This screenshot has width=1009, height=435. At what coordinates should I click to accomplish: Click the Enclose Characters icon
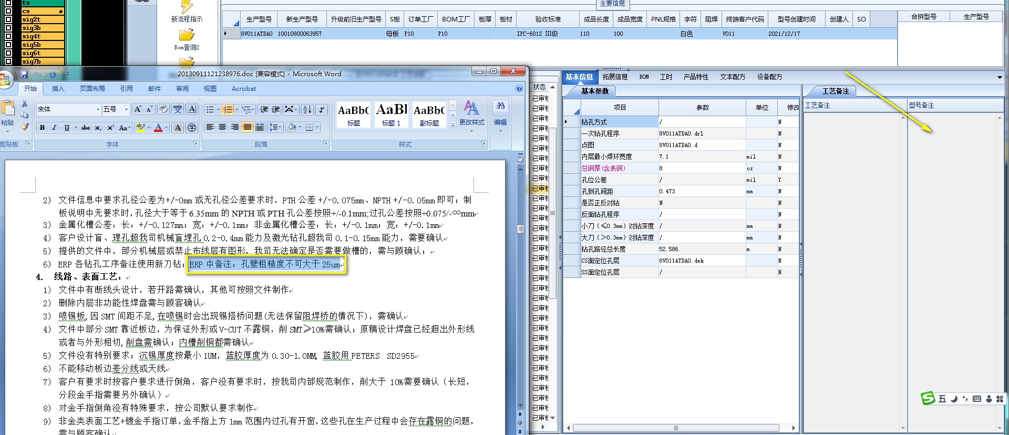(x=192, y=128)
